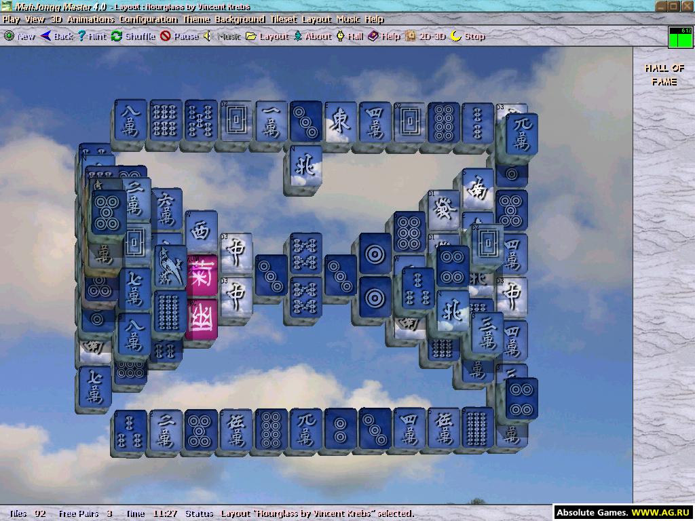Open the Help menu in the menu bar
The height and width of the screenshot is (521, 695).
pyautogui.click(x=374, y=20)
